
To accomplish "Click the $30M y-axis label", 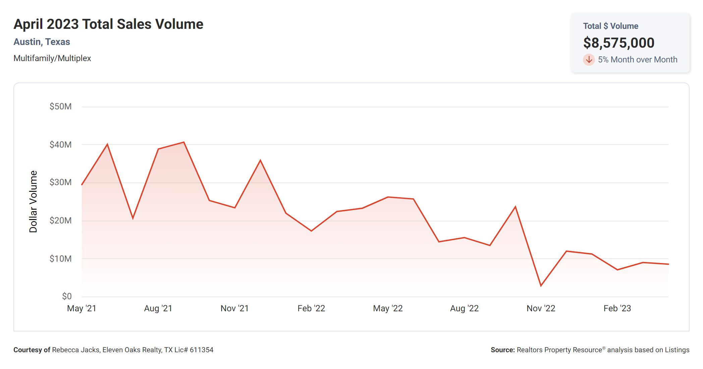I will [x=61, y=182].
